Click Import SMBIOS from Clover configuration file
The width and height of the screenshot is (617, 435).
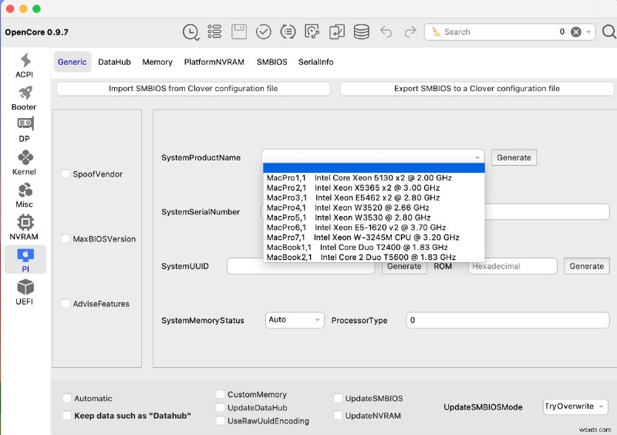[194, 89]
